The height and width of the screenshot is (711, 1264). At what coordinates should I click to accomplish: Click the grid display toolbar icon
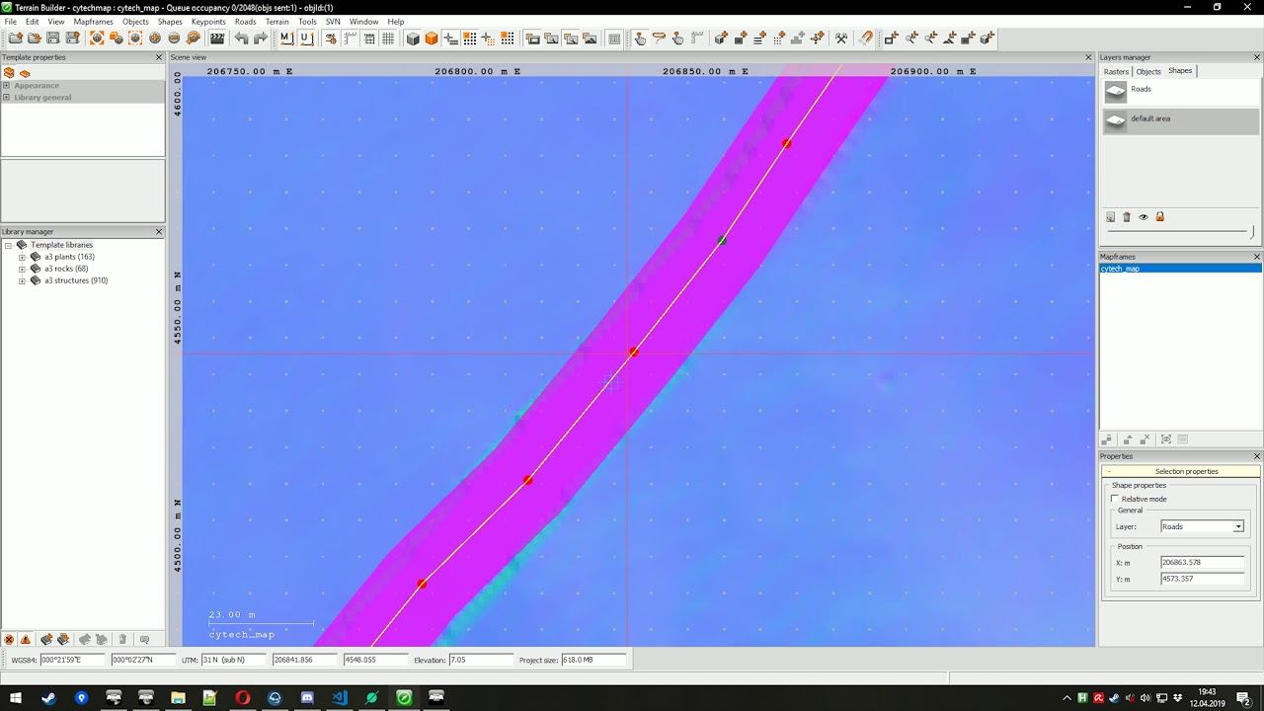388,39
